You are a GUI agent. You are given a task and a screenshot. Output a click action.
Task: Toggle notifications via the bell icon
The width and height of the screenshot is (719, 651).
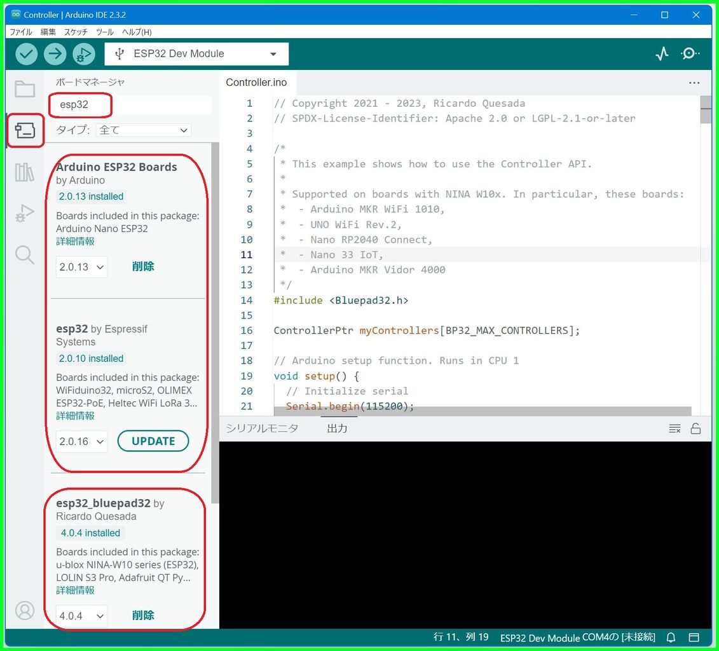671,637
